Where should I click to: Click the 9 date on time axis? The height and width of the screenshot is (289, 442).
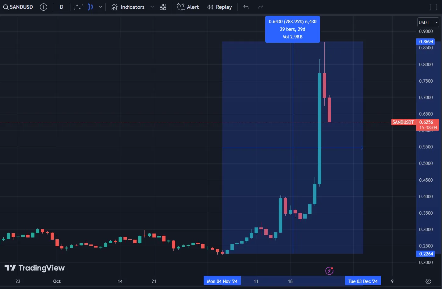click(x=392, y=281)
